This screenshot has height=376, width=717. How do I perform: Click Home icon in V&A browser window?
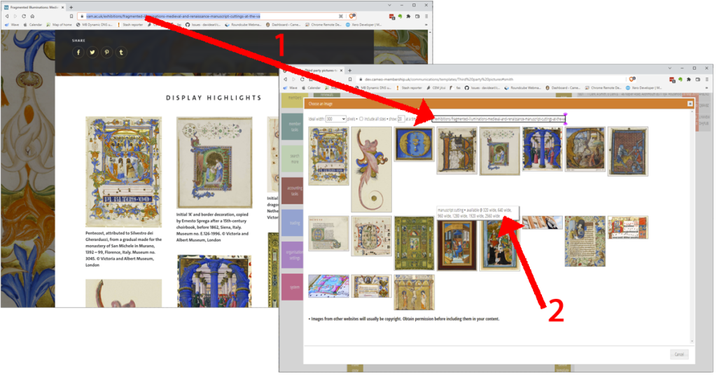(x=32, y=16)
